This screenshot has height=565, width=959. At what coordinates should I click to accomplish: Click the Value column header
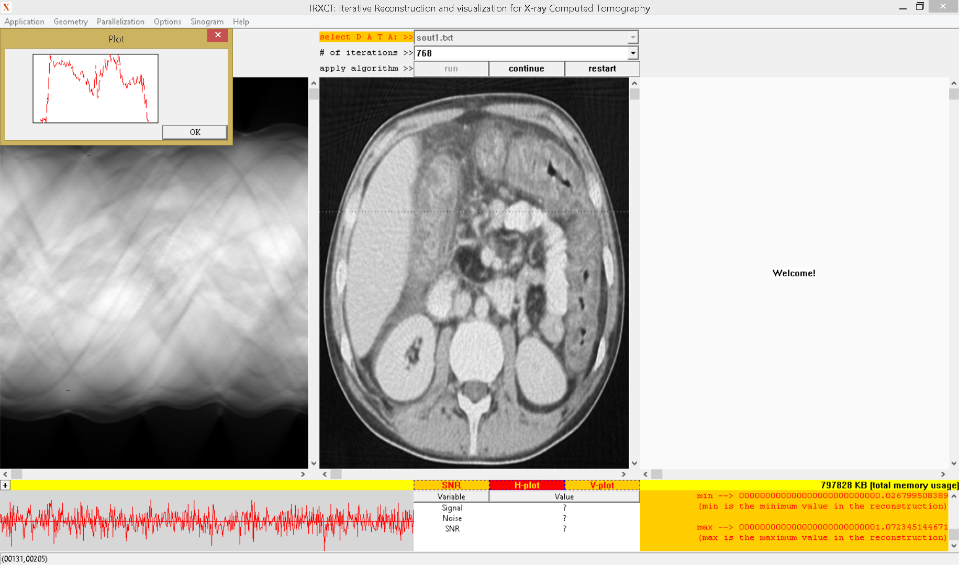tap(564, 496)
